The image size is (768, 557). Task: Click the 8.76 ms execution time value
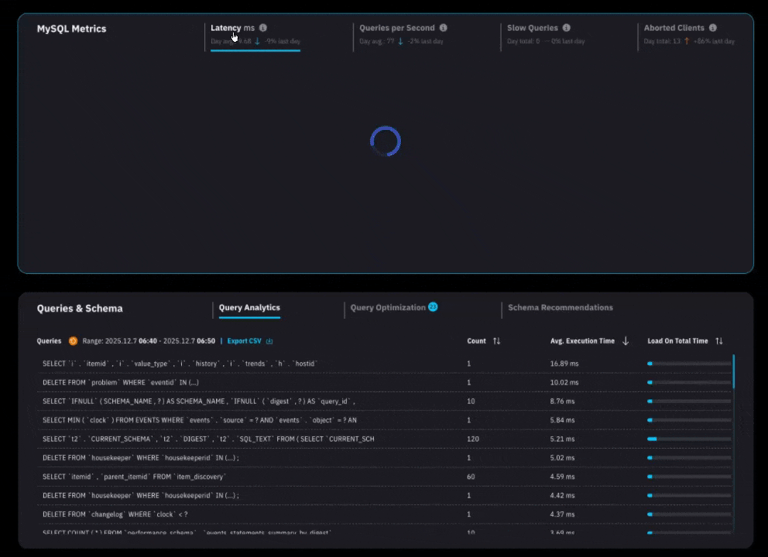click(x=562, y=402)
